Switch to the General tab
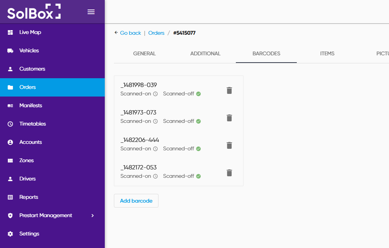 pyautogui.click(x=144, y=54)
